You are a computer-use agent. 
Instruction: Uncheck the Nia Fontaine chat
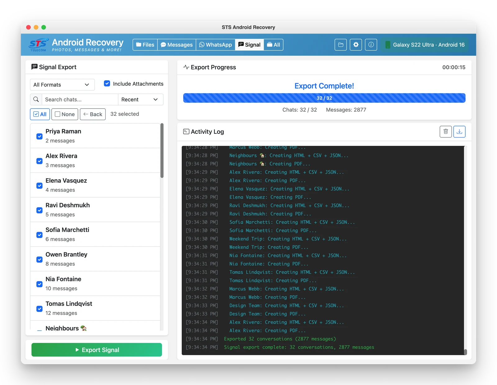tap(39, 284)
